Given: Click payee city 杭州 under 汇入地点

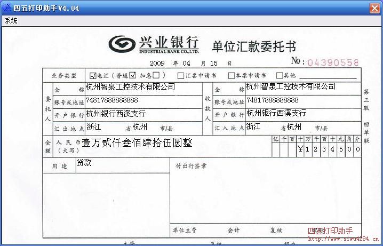Looking at the screenshot, I should pos(294,127).
